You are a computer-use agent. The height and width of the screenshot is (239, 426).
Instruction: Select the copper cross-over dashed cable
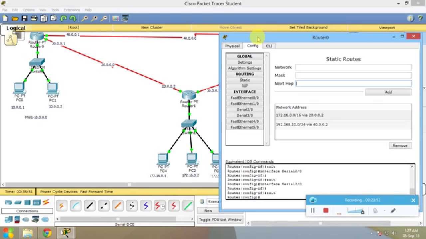104,206
